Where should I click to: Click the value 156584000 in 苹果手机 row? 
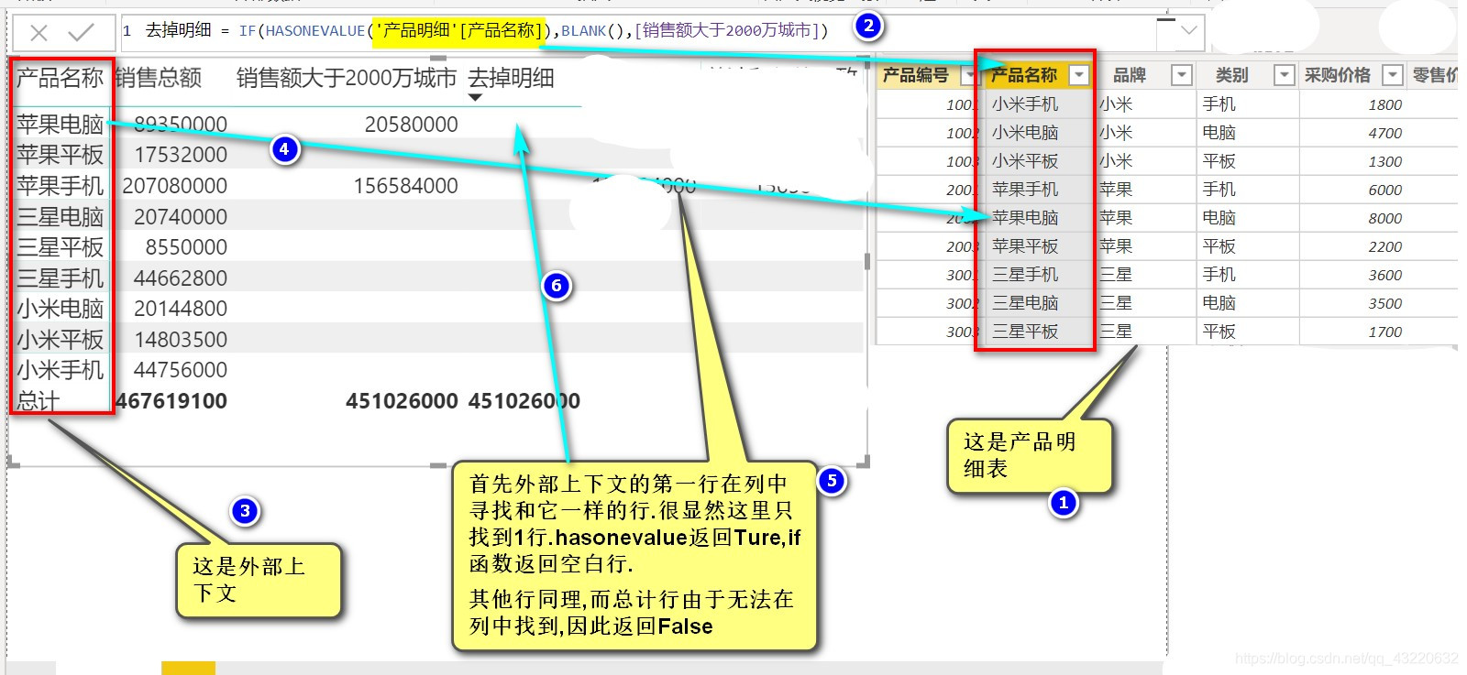point(405,186)
